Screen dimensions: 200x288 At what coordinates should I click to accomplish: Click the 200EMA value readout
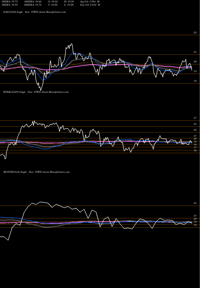pos(33,5)
